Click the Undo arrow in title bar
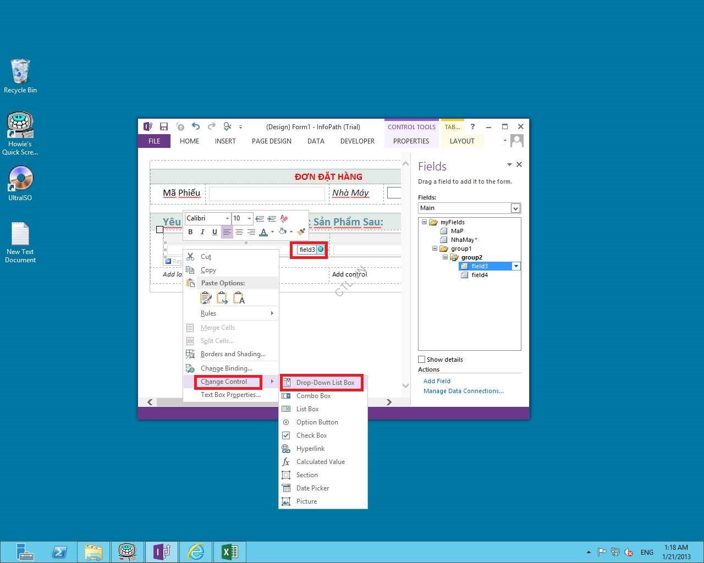This screenshot has width=704, height=563. [196, 126]
